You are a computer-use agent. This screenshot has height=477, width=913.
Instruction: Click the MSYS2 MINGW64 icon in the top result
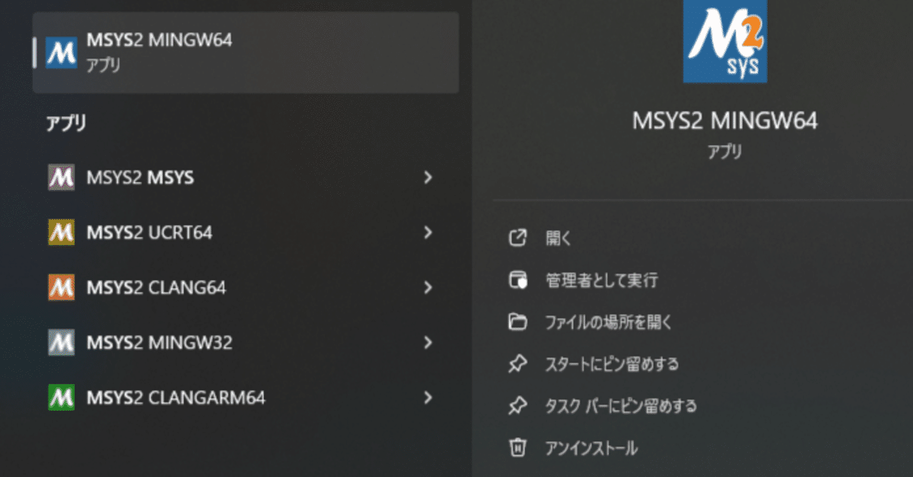click(61, 52)
